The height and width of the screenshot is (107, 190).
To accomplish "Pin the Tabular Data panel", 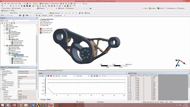I will click(189, 73).
